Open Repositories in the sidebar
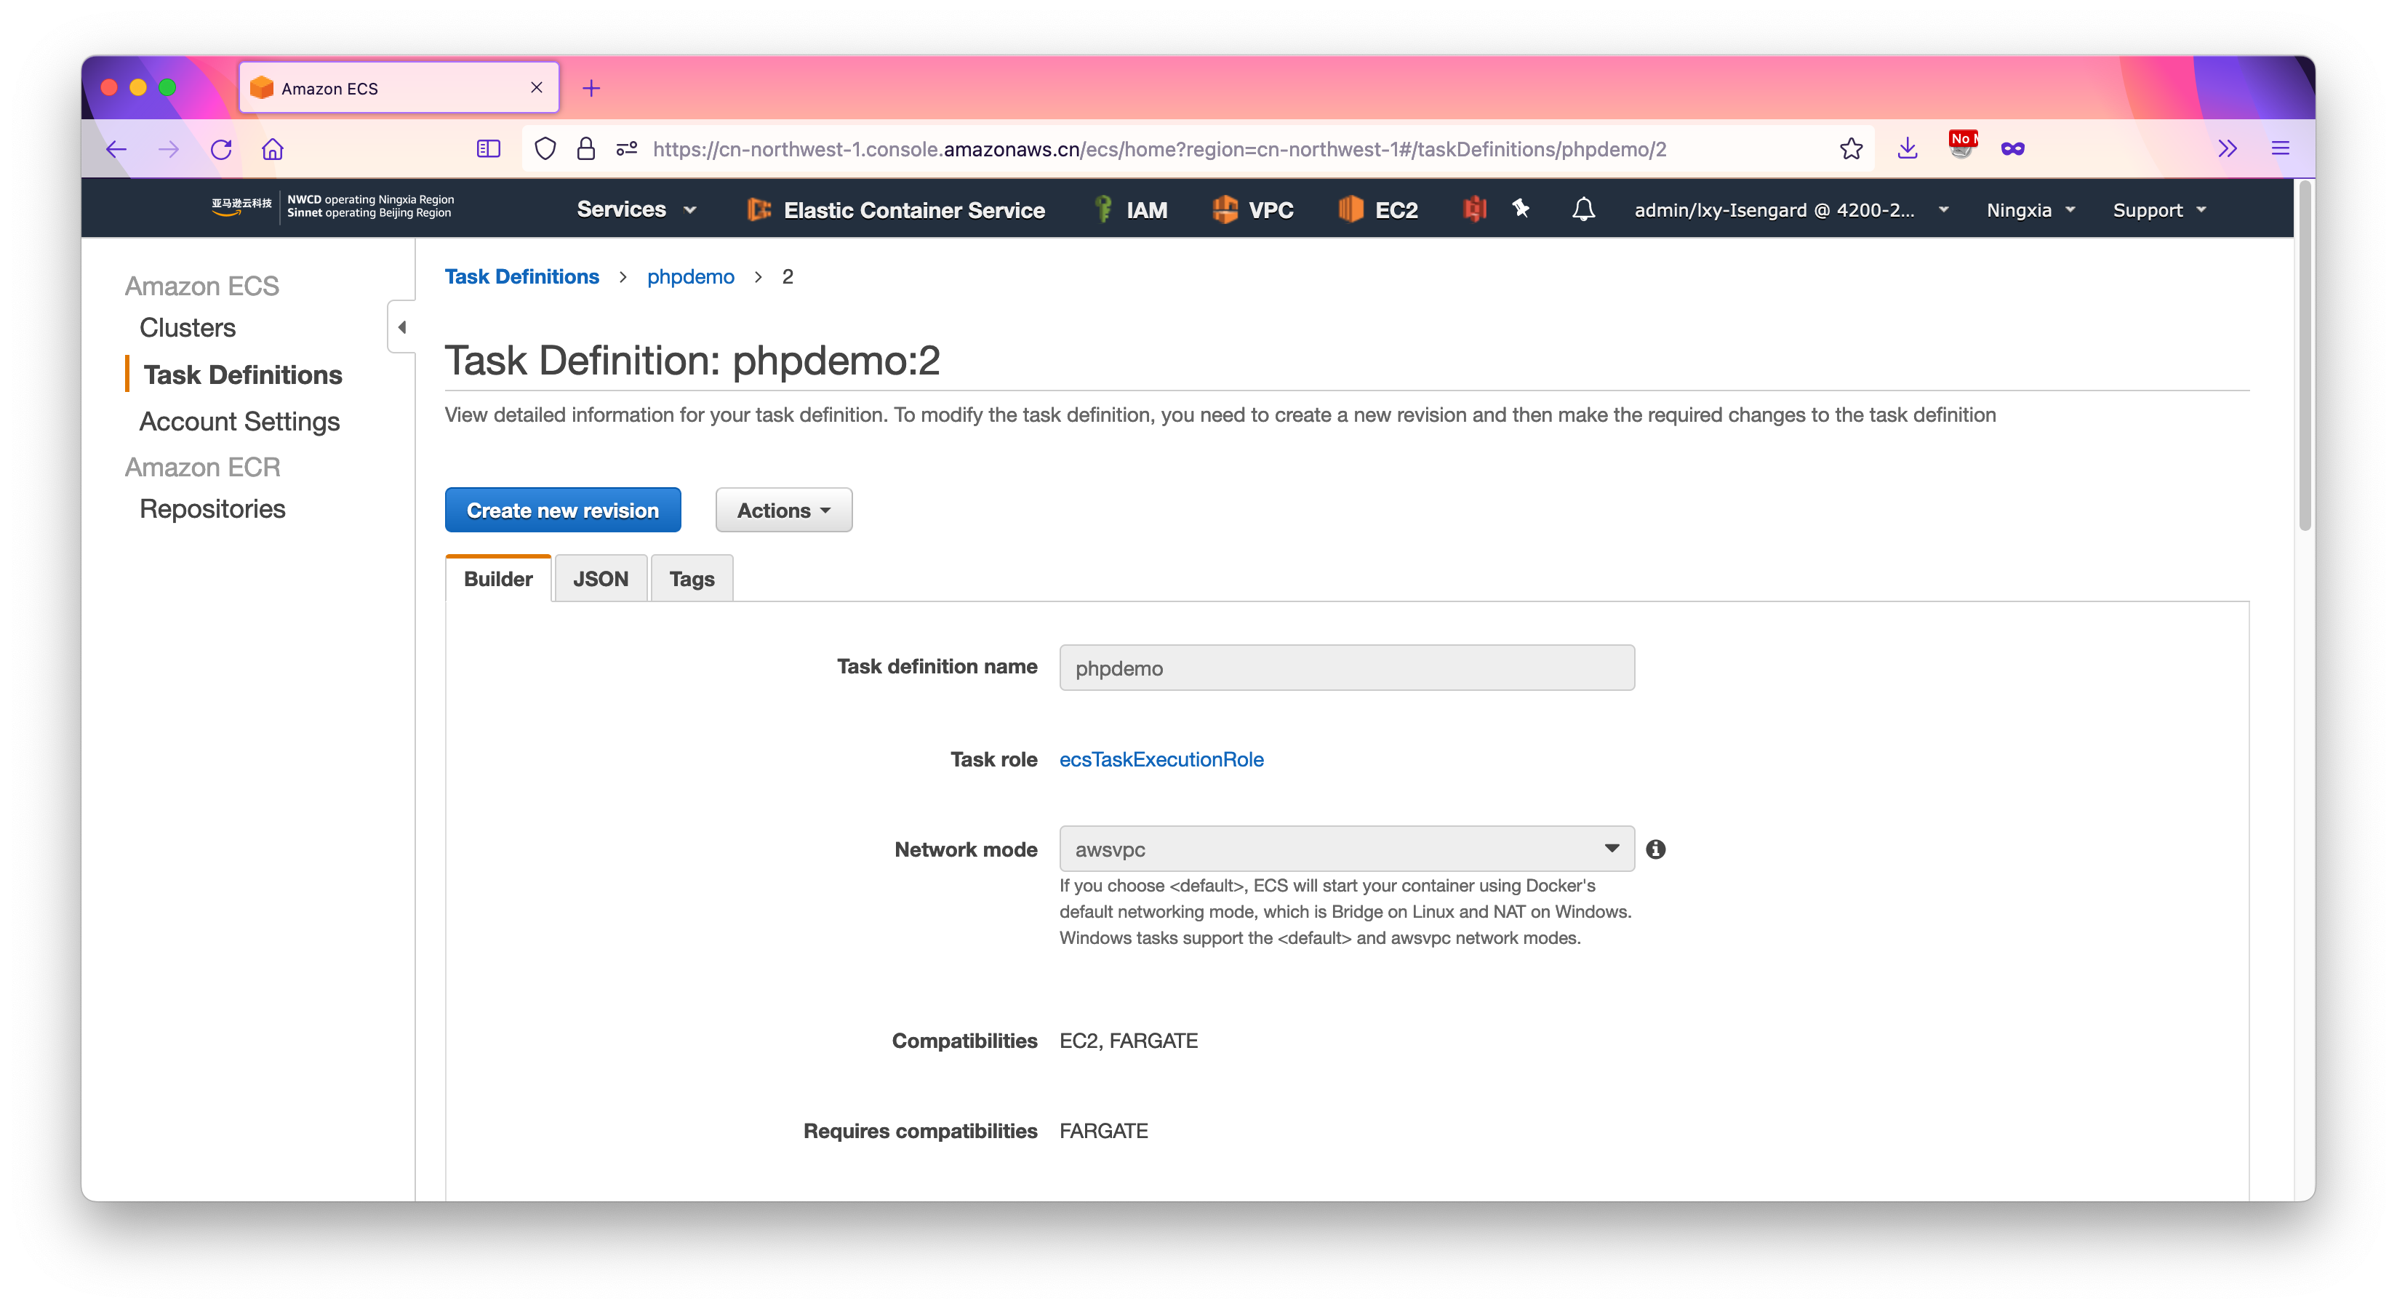 [212, 509]
